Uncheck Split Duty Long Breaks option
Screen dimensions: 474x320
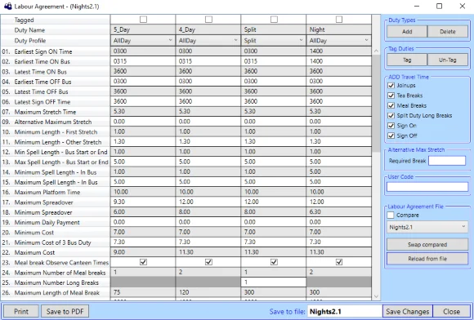click(x=391, y=116)
